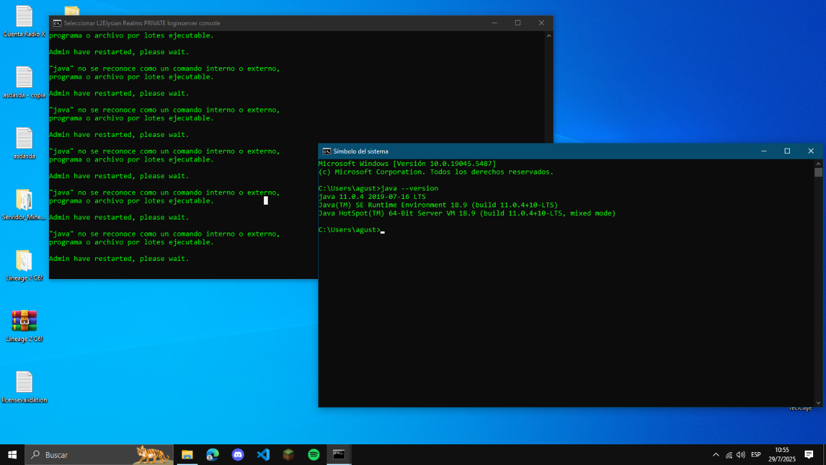The width and height of the screenshot is (826, 465).
Task: Click the 'java --version' command line
Action: tap(378, 189)
